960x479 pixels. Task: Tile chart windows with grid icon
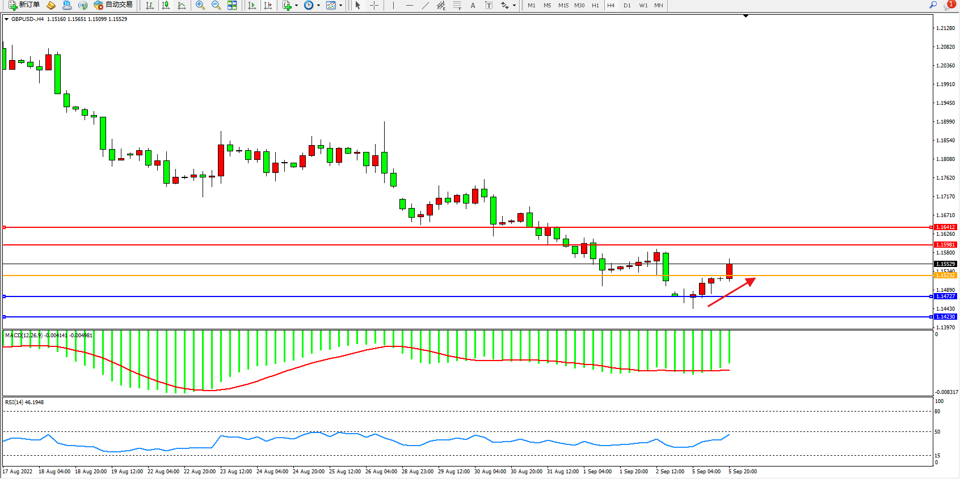click(x=232, y=5)
